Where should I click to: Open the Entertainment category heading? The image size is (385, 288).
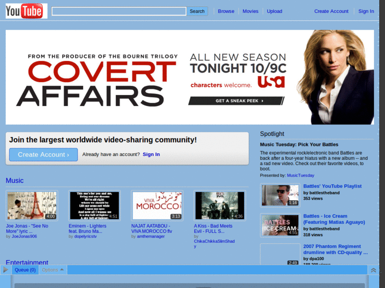(27, 262)
